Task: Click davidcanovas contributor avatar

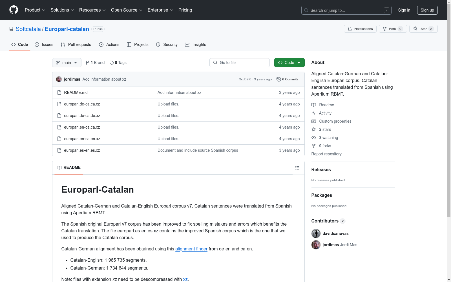Action: (x=316, y=233)
